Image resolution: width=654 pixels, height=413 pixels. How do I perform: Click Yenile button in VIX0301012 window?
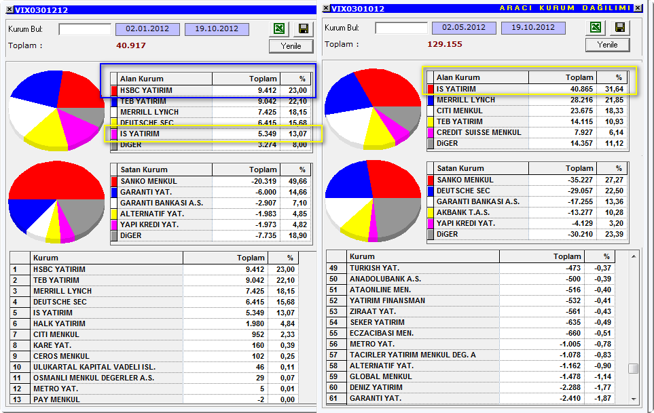pyautogui.click(x=607, y=45)
